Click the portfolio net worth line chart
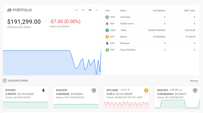The height and width of the screenshot is (113, 203). (52, 63)
